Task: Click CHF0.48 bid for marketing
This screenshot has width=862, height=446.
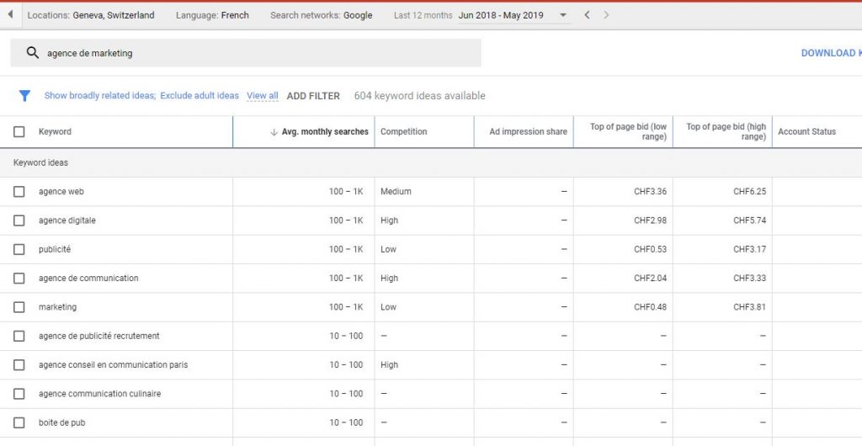Action: (650, 307)
